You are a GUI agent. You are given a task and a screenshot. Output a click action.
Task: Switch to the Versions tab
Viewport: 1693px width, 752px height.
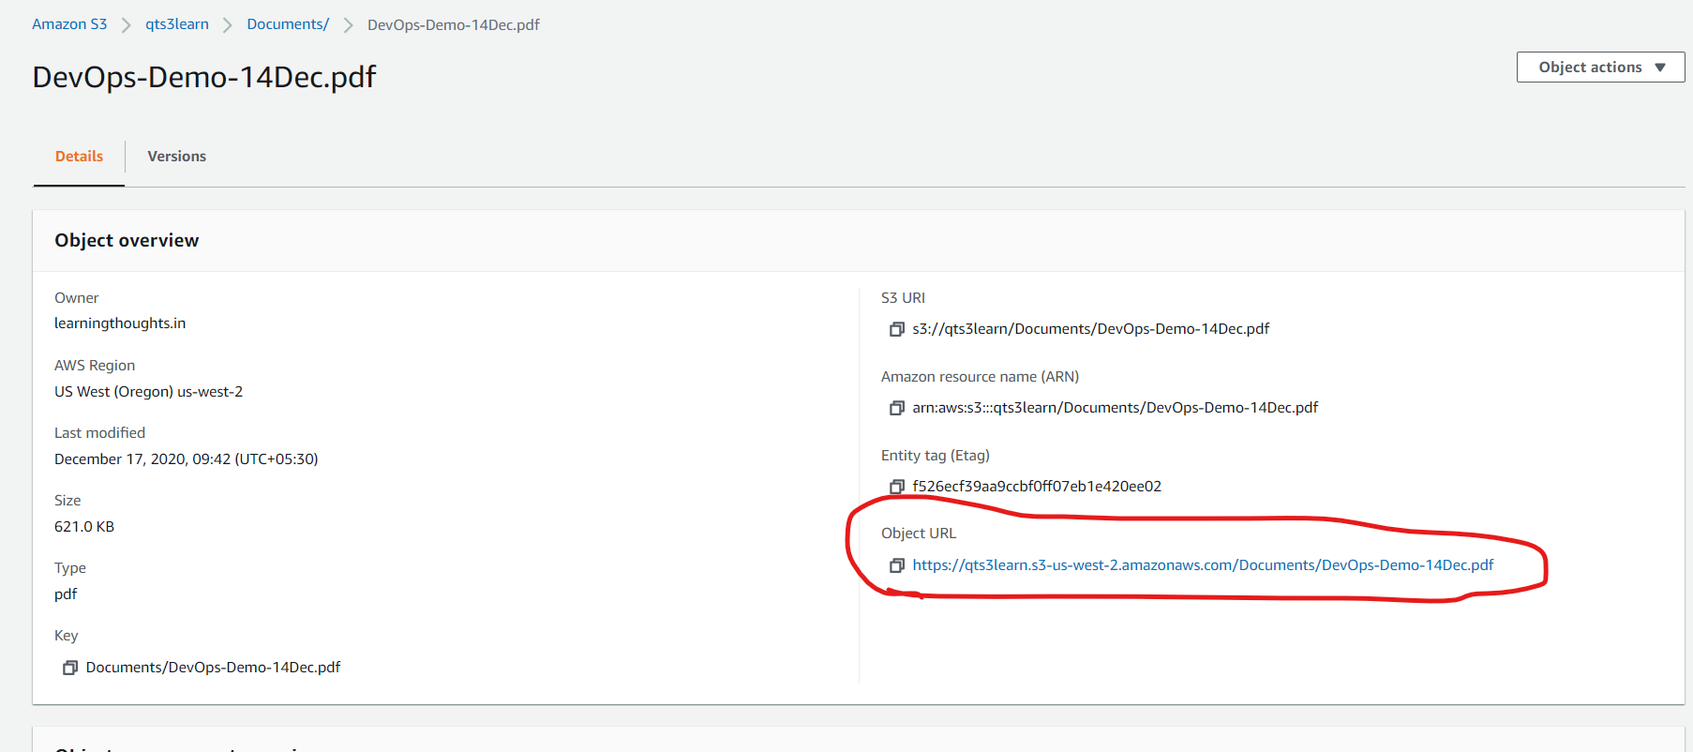(x=176, y=157)
